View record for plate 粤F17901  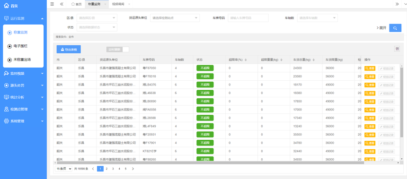(370, 143)
